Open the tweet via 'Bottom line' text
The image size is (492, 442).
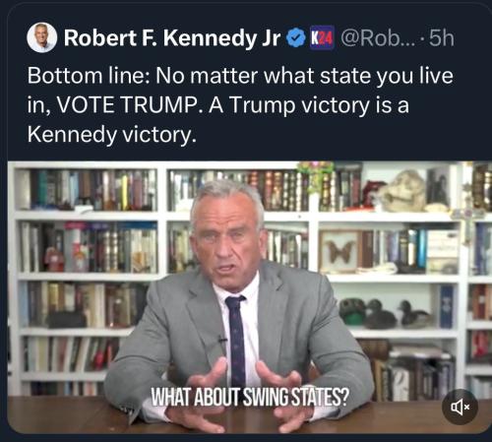click(x=89, y=76)
